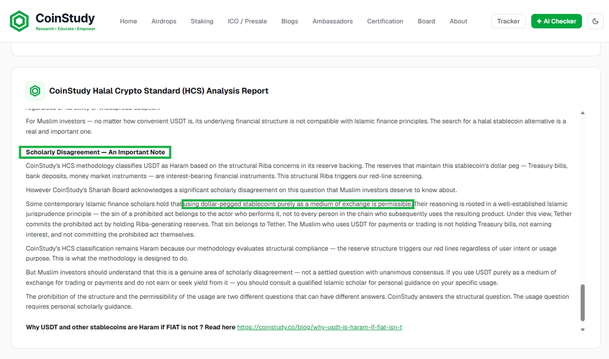Open the Airdrops menu item
The height and width of the screenshot is (359, 609).
[164, 21]
